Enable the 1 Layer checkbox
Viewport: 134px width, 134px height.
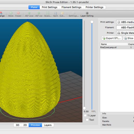pyautogui.click(x=85, y=115)
